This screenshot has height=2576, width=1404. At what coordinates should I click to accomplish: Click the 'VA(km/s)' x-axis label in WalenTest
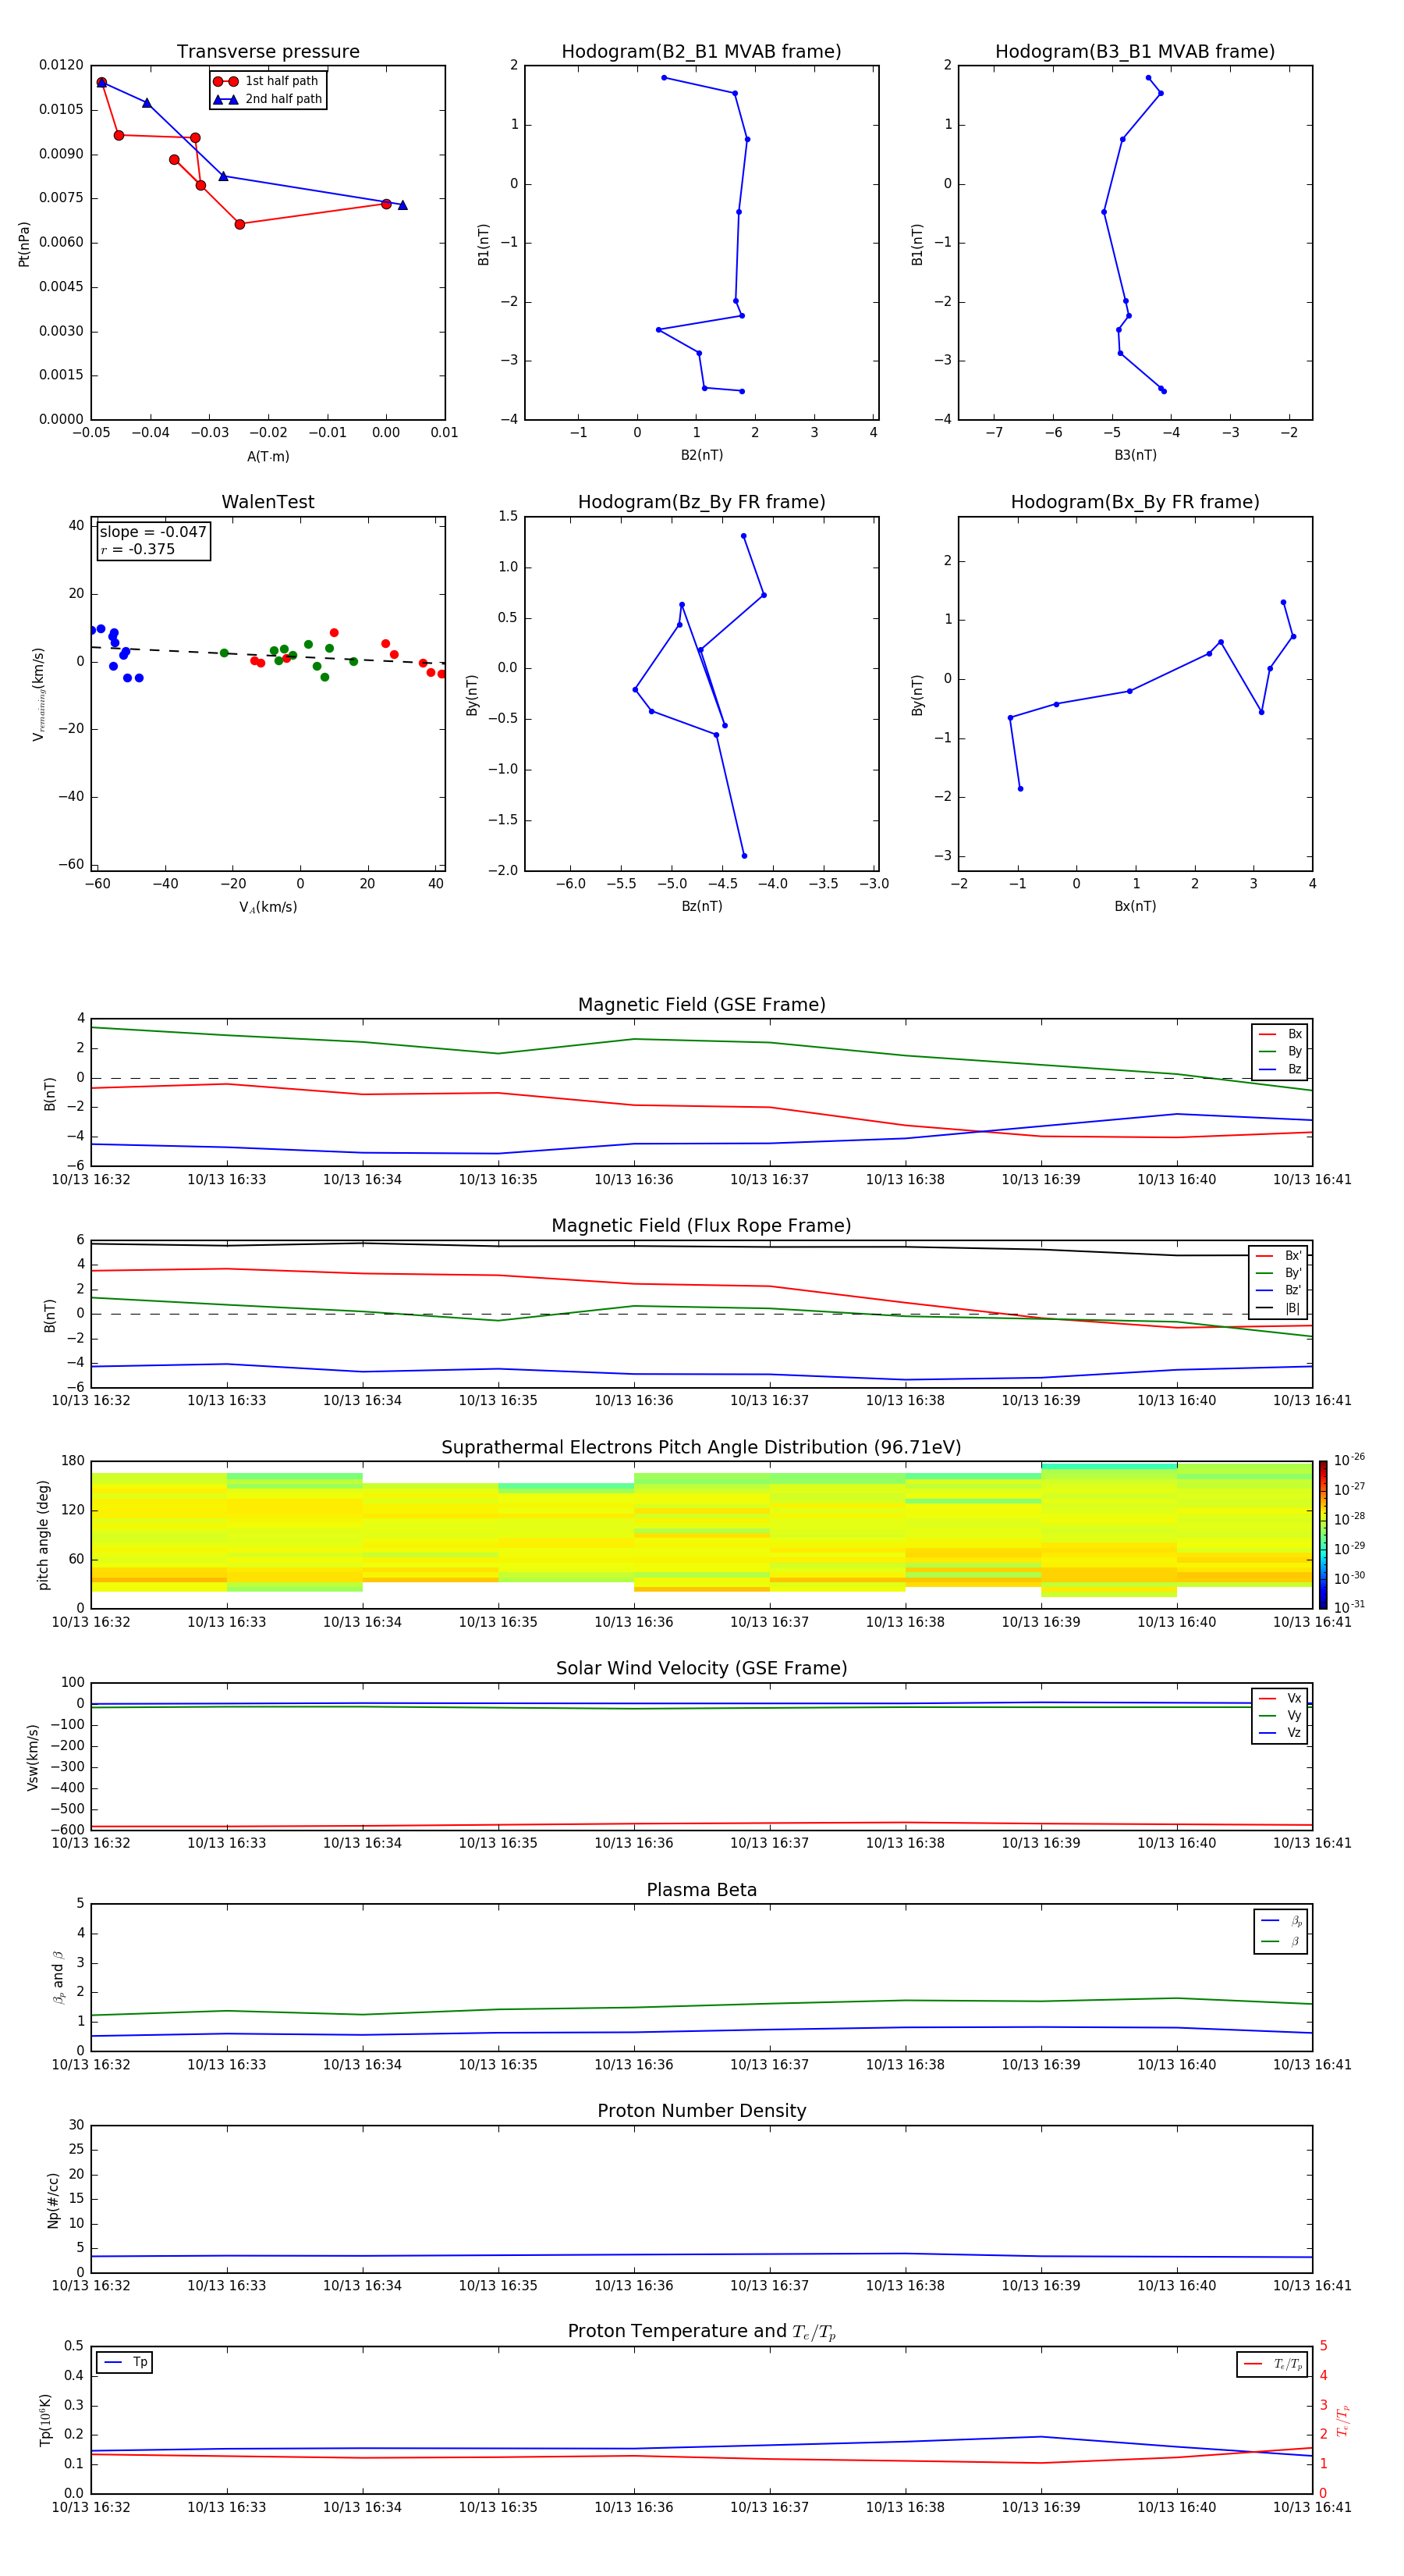(x=268, y=907)
